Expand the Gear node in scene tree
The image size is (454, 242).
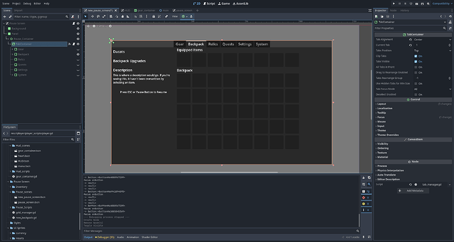pos(12,49)
